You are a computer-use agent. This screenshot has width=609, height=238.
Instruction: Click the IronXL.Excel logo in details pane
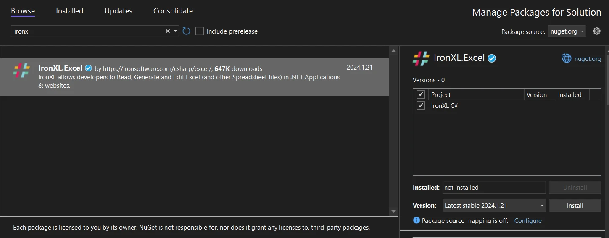click(421, 58)
